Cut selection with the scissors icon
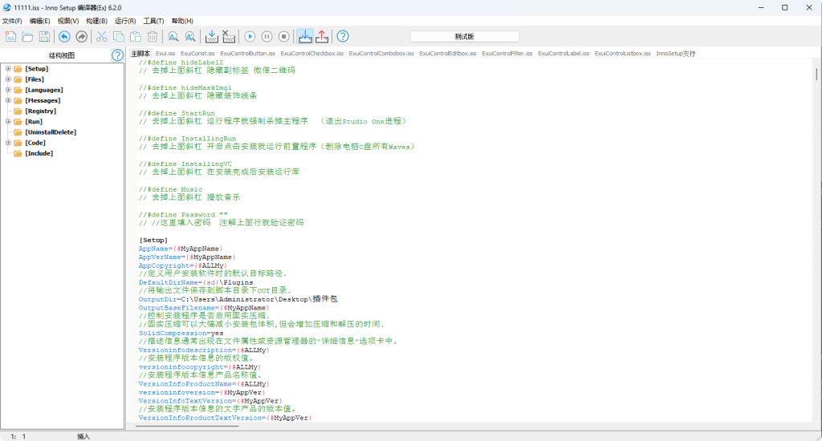This screenshot has height=441, width=822. (102, 37)
